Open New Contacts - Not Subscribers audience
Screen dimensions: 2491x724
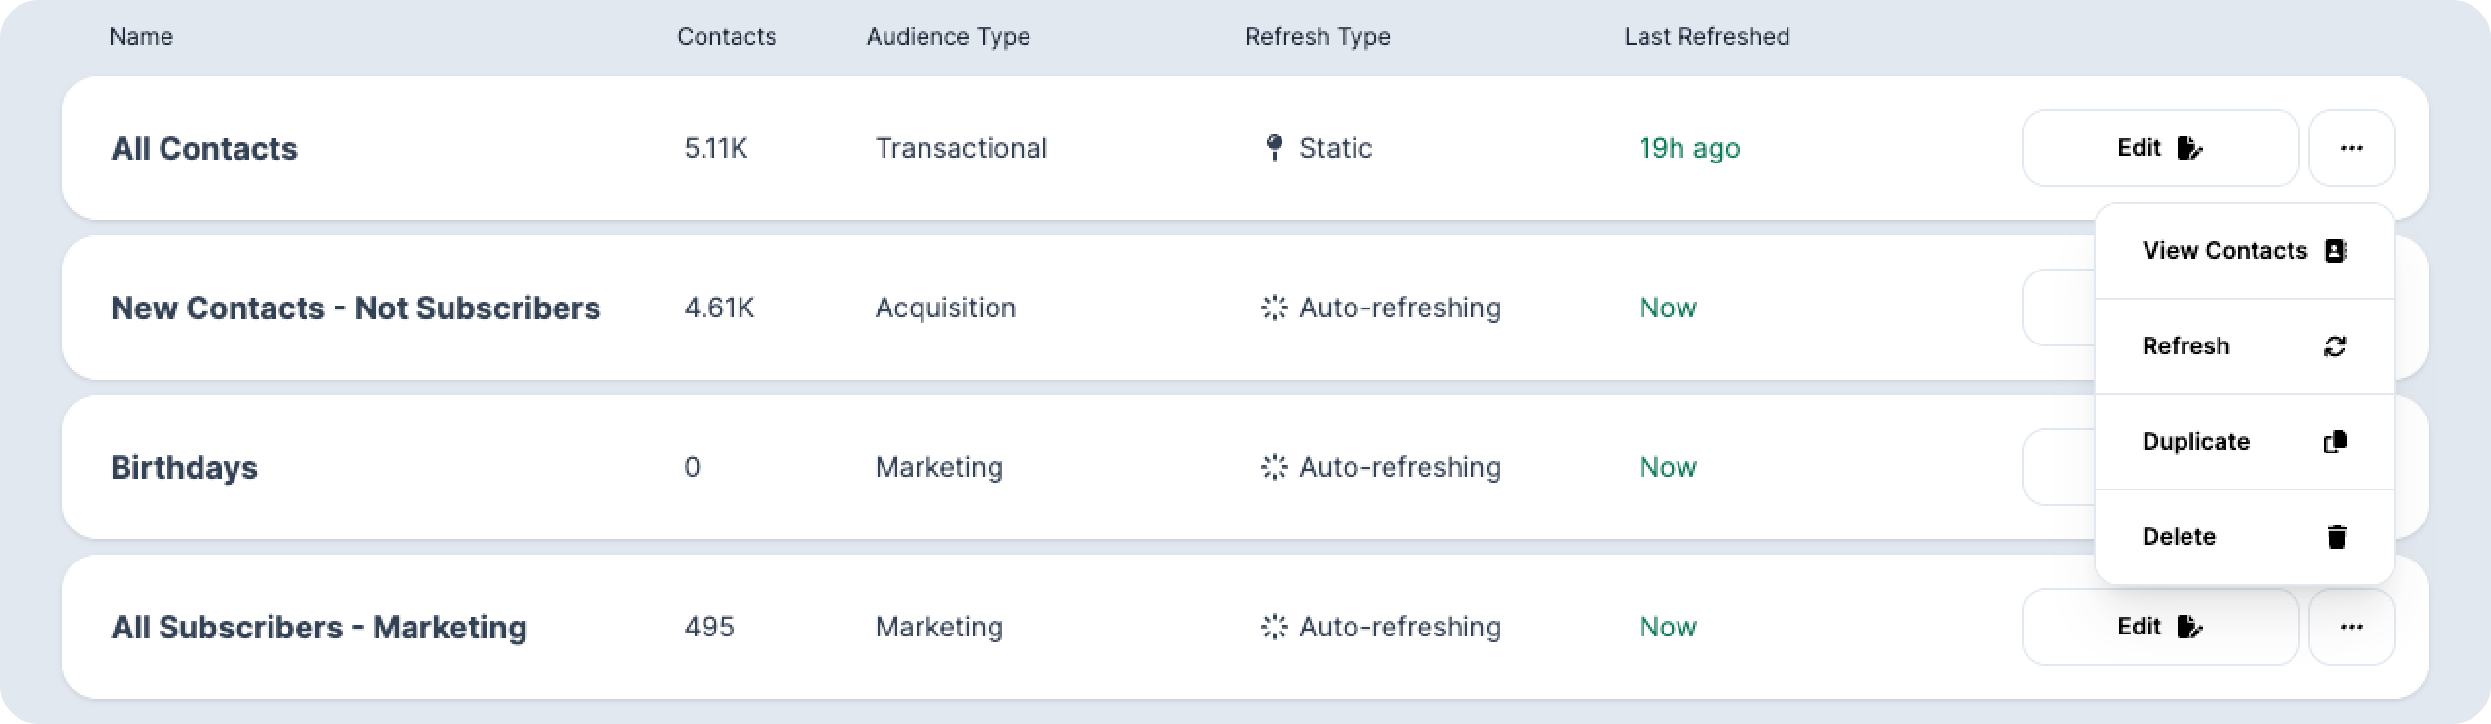(x=355, y=308)
